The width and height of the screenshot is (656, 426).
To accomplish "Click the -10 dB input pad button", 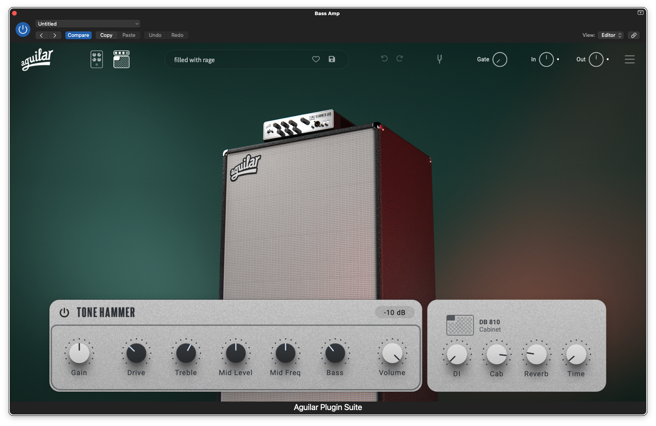I will click(x=394, y=313).
